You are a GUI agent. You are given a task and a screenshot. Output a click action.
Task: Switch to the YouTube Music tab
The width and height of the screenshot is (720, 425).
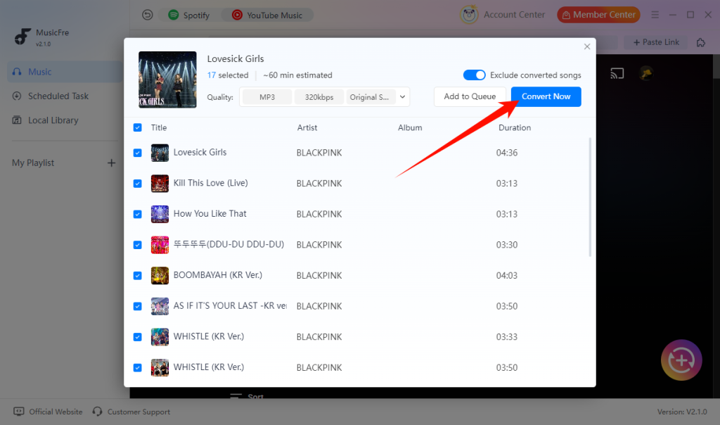267,15
